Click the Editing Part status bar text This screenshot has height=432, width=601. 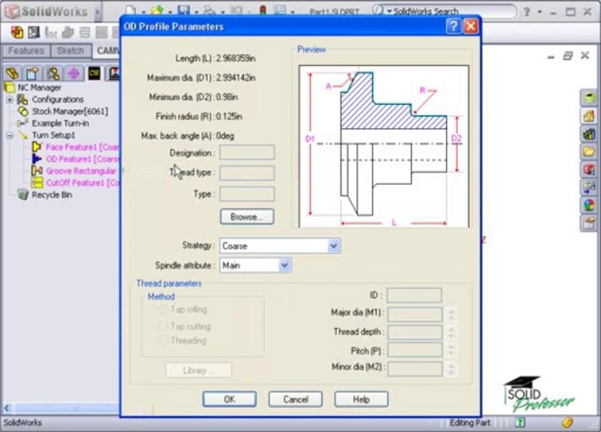pyautogui.click(x=470, y=422)
